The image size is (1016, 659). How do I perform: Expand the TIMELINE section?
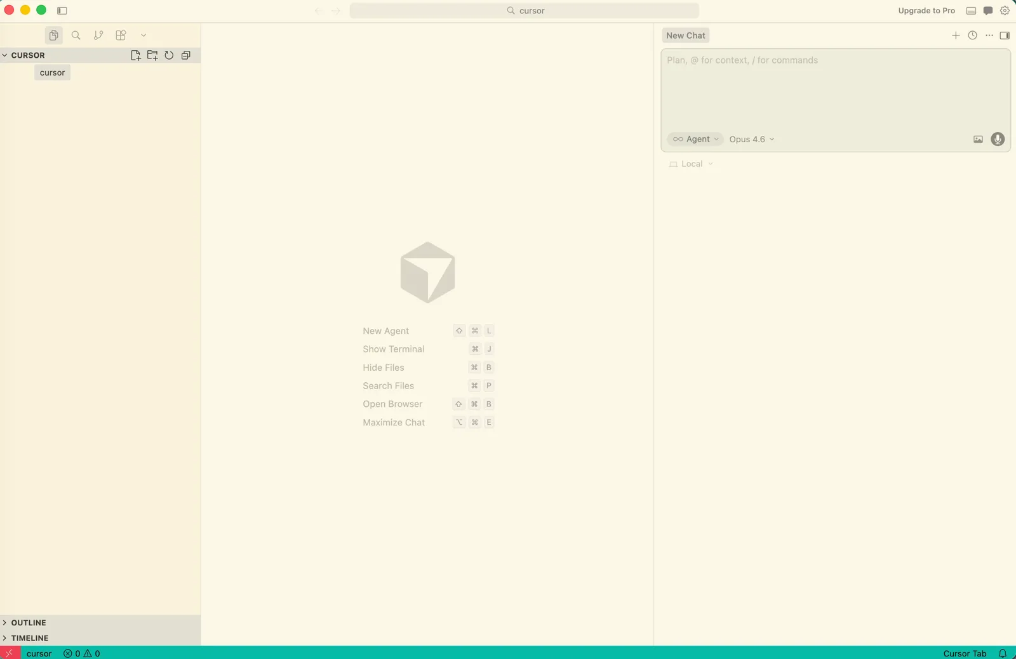pos(100,638)
